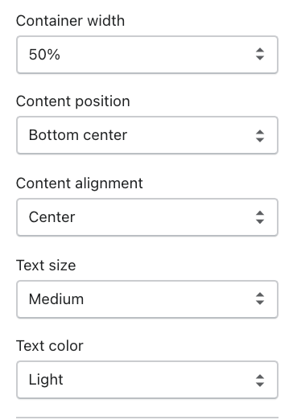
Task: Click the Container width label
Action: pyautogui.click(x=70, y=21)
